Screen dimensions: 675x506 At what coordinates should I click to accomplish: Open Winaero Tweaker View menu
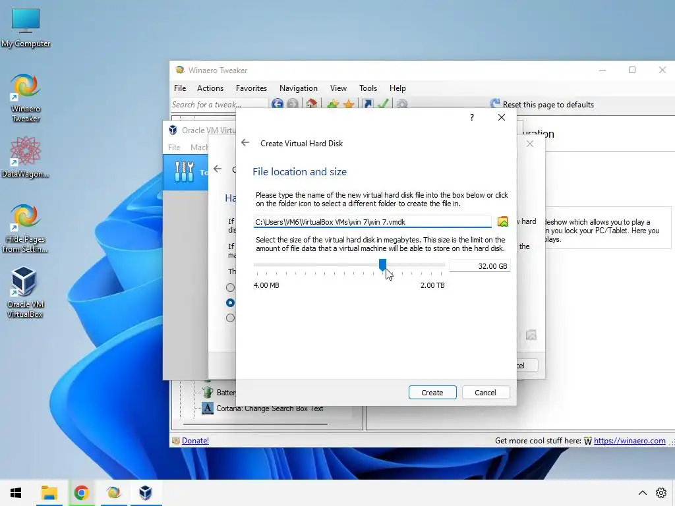click(x=338, y=88)
